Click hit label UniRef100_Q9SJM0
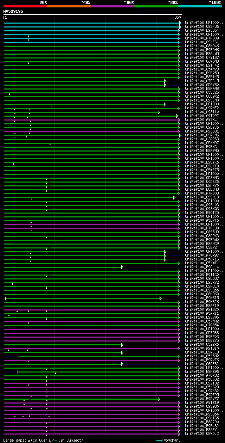This screenshot has height=443, width=225. (x=202, y=100)
